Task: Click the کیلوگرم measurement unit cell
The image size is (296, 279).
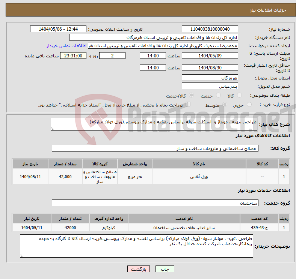Action: [109, 228]
